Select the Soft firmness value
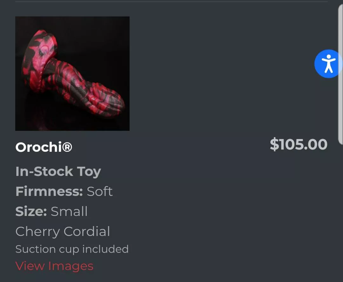This screenshot has height=282, width=343. pyautogui.click(x=100, y=191)
